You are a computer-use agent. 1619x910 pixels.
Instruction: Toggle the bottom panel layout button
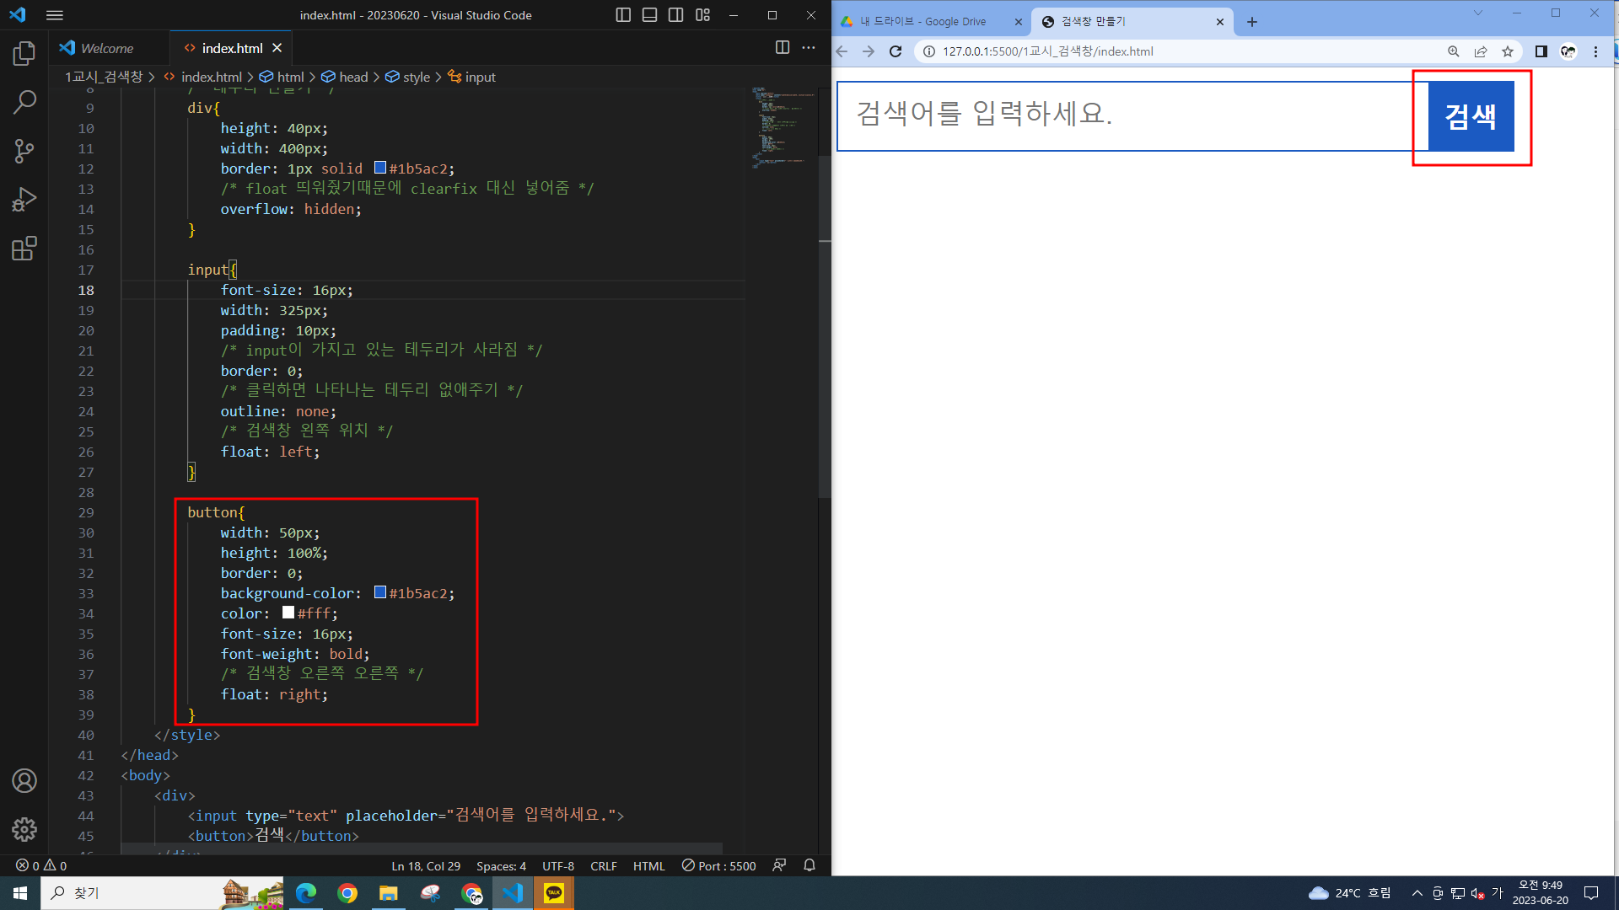(x=649, y=15)
